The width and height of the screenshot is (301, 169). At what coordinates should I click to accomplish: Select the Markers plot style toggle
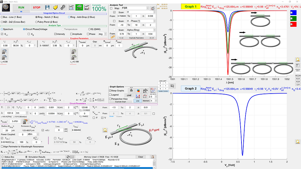click(x=146, y=101)
